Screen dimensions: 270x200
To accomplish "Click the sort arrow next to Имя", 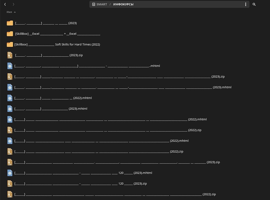I will click(x=15, y=12).
